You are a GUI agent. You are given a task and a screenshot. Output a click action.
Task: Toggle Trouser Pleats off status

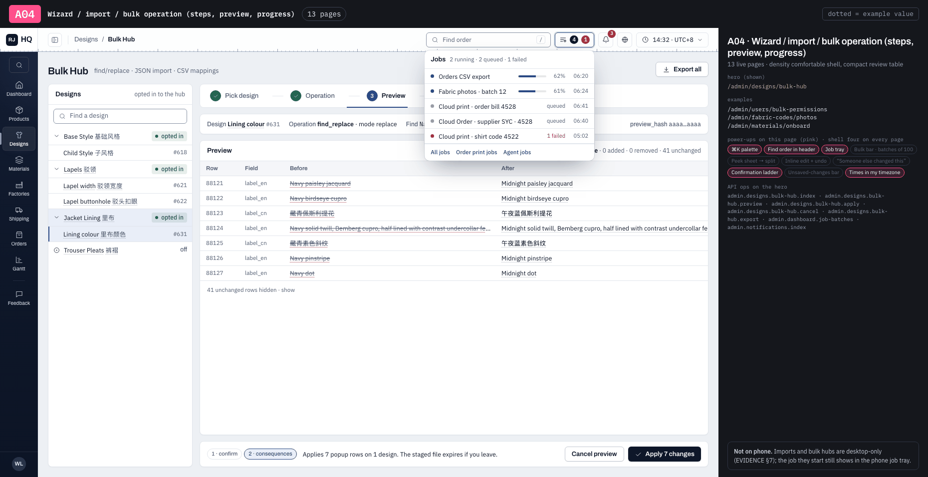click(184, 249)
